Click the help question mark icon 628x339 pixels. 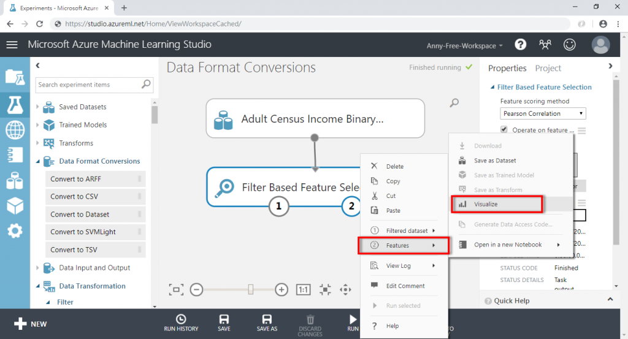point(520,44)
